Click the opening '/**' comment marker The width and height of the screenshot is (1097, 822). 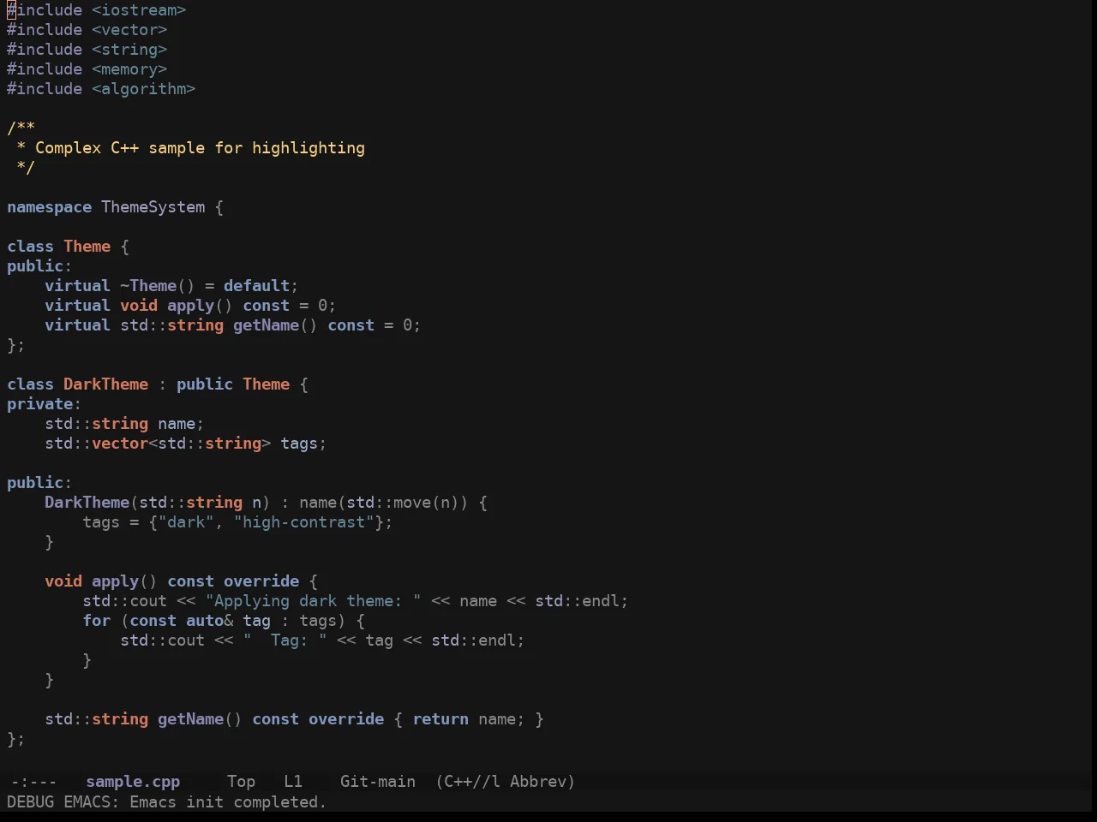(x=21, y=128)
